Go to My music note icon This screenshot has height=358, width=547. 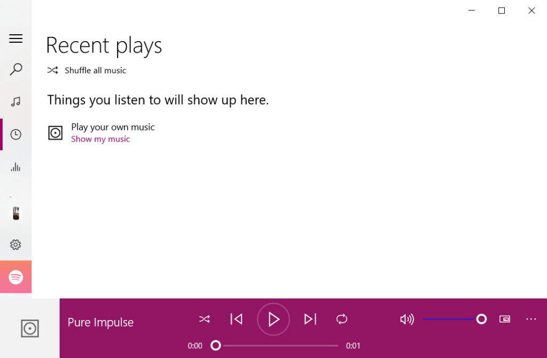[15, 102]
